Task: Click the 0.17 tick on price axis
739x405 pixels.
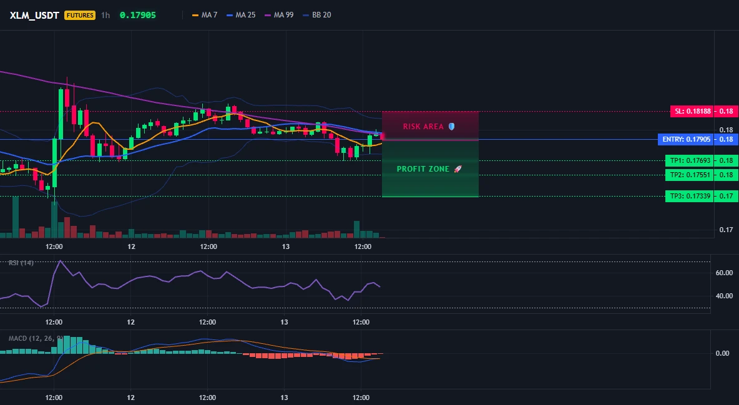Action: pos(726,230)
